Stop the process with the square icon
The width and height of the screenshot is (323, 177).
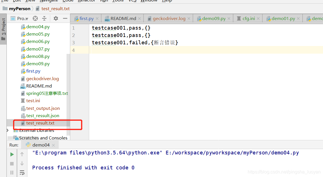[12, 164]
